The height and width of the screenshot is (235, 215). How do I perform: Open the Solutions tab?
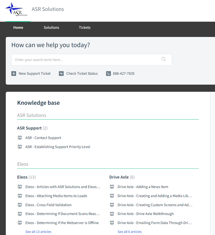(x=51, y=28)
